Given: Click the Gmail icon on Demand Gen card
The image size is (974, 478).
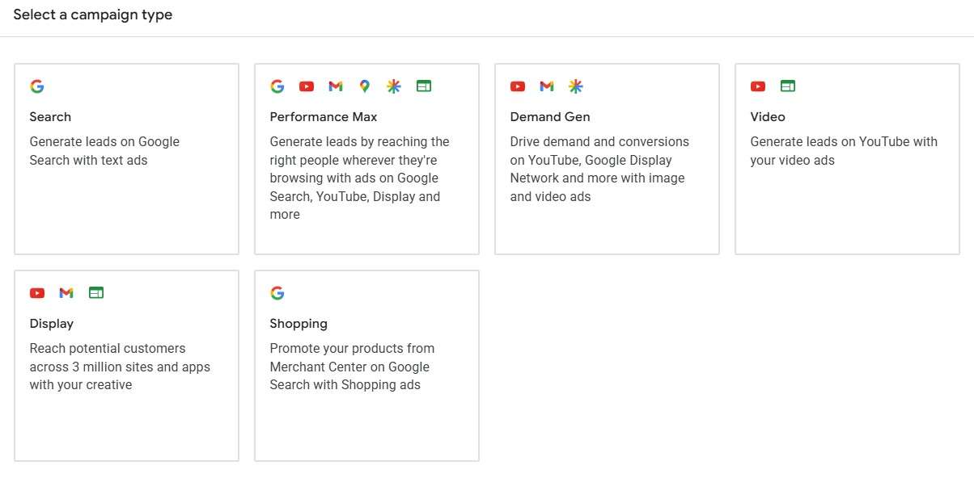Looking at the screenshot, I should point(546,86).
